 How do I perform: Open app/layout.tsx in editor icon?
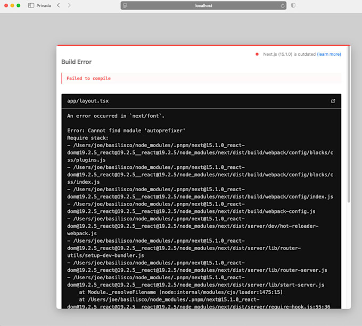(333, 101)
